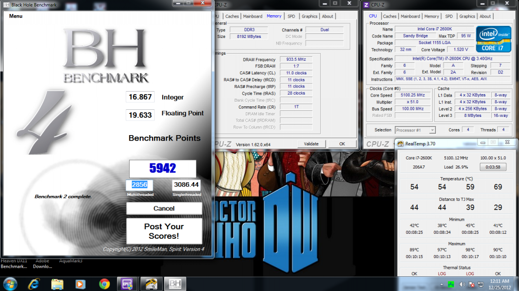Open the green monitor tray icon

point(451,284)
